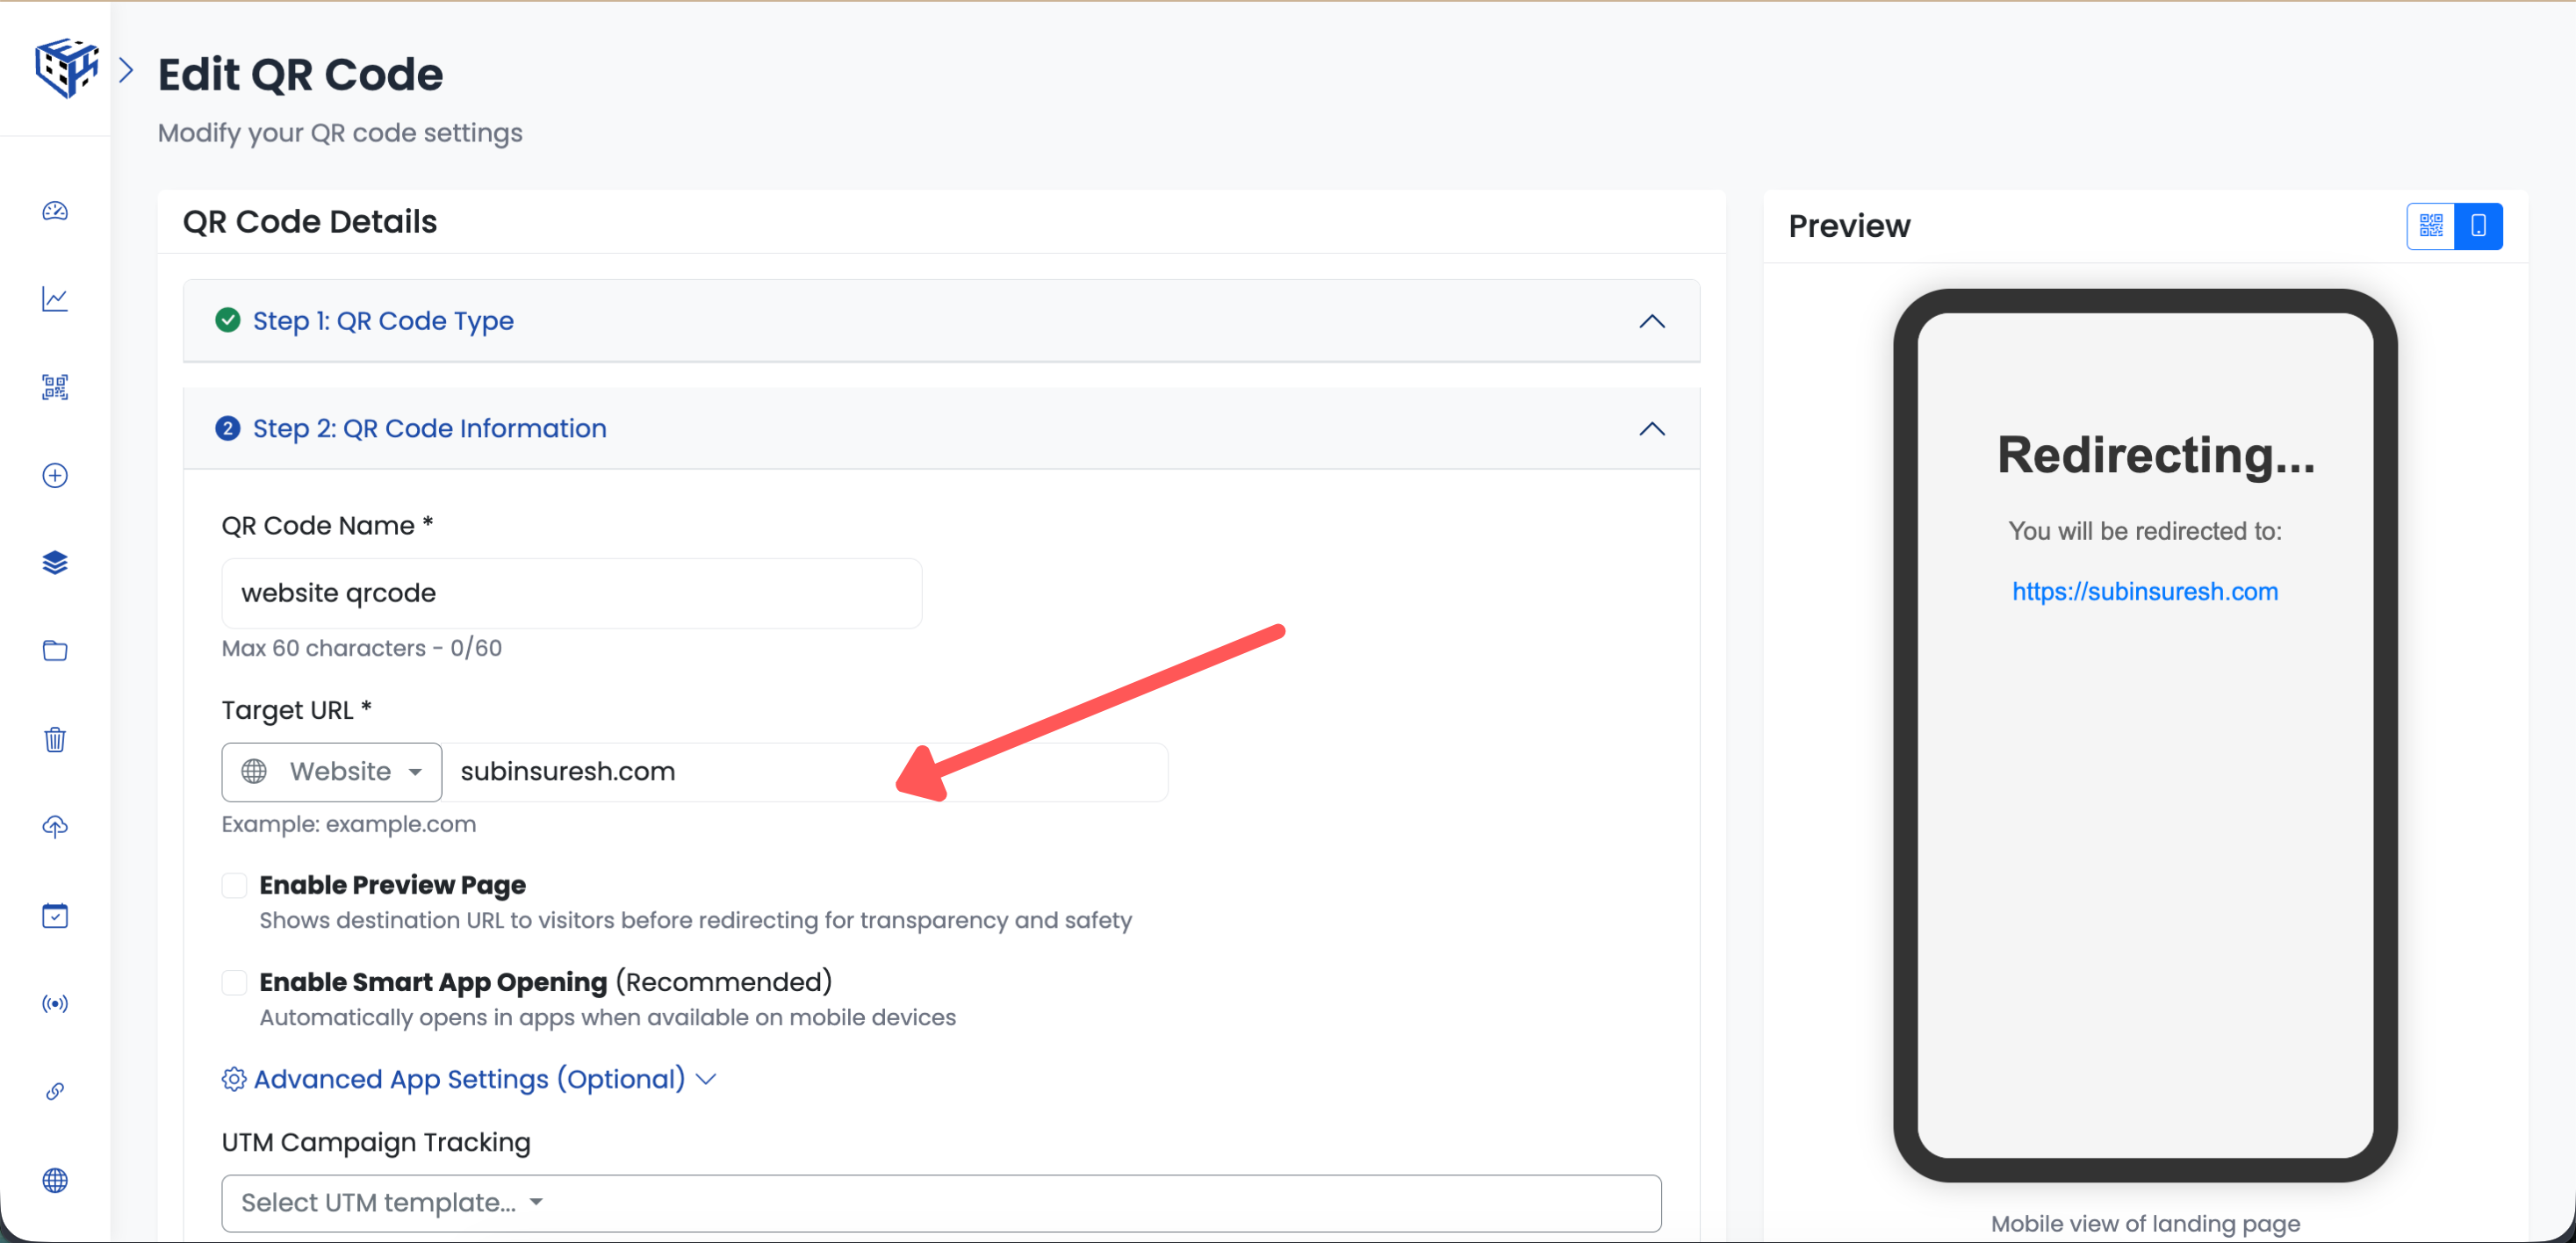Open the analytics line chart icon

tap(55, 299)
